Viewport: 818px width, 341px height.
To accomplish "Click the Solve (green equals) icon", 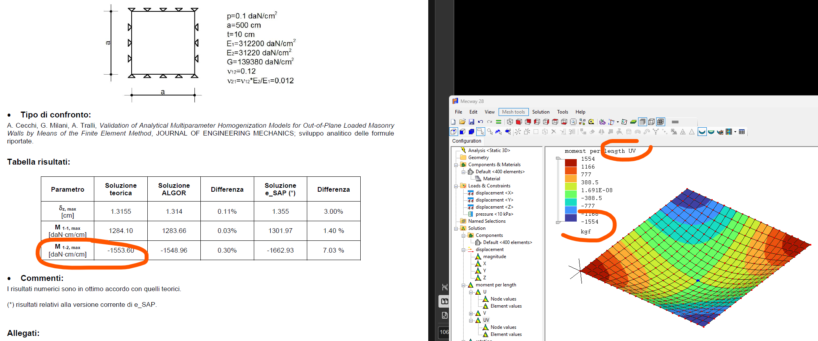I will tap(499, 122).
